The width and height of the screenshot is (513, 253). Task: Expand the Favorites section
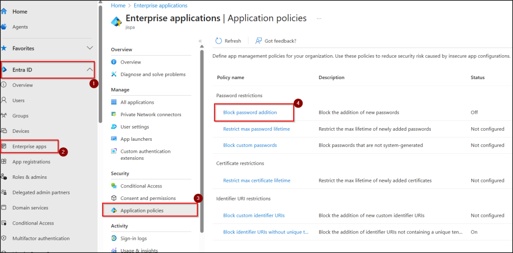90,48
